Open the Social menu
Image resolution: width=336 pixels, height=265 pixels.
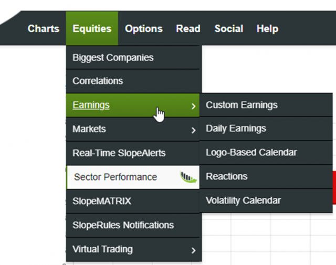228,29
